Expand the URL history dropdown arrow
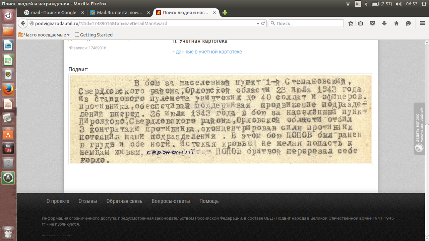This screenshot has width=429, height=241. point(258,23)
